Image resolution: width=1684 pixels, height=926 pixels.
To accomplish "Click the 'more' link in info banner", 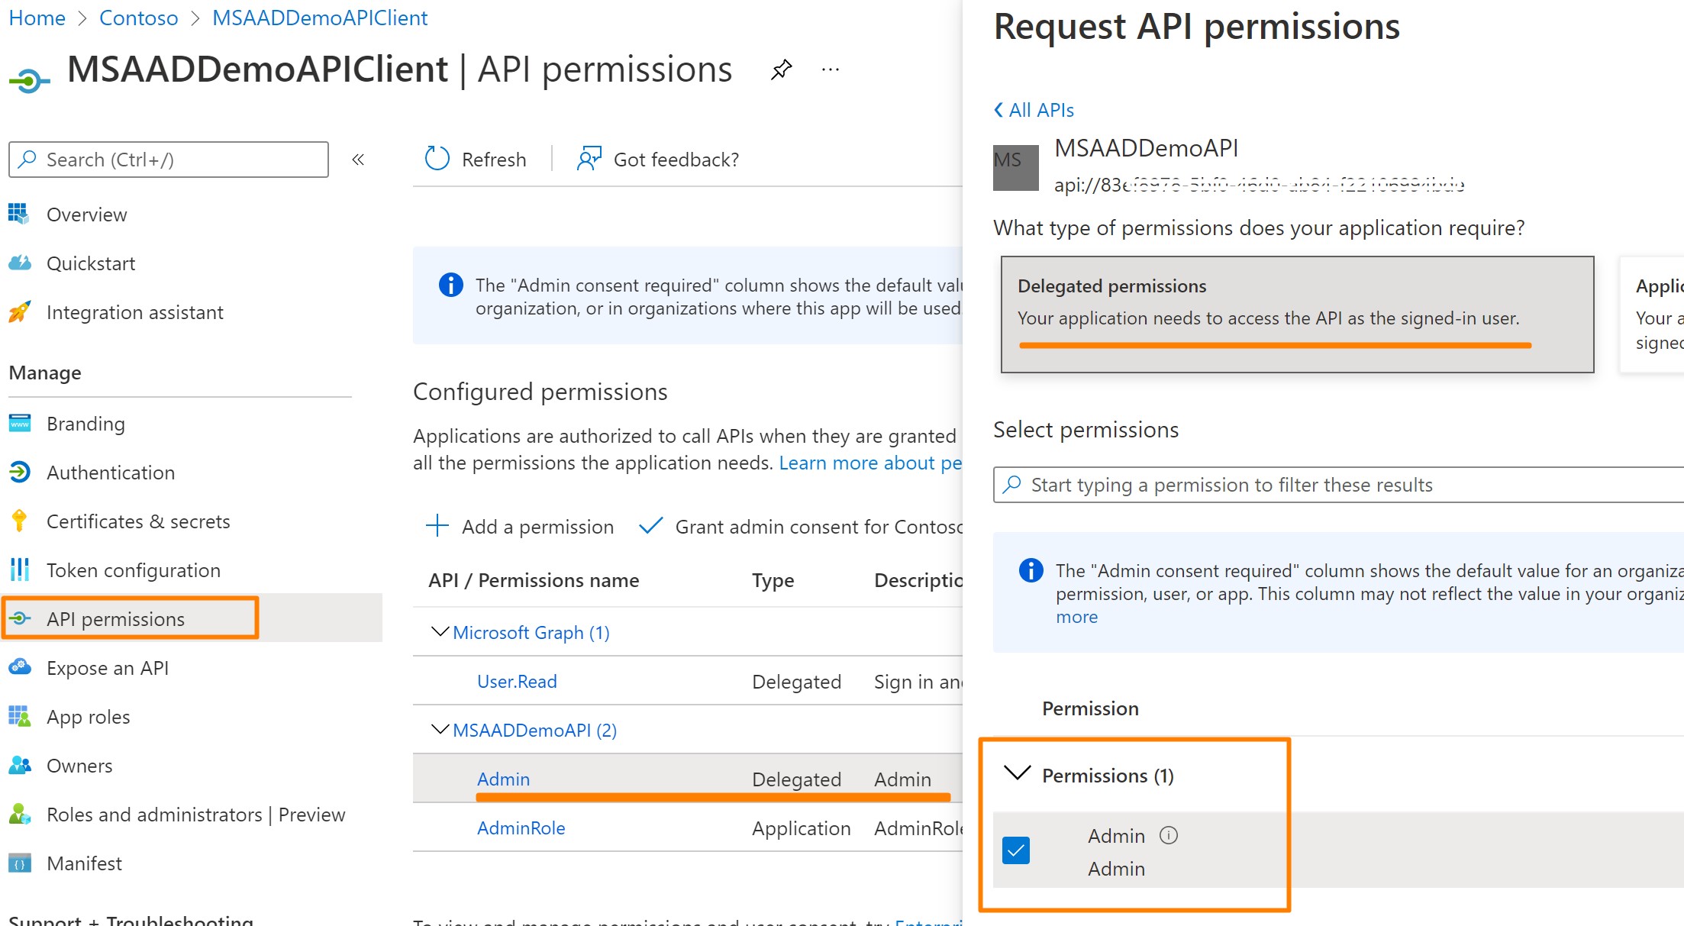I will (x=1076, y=617).
